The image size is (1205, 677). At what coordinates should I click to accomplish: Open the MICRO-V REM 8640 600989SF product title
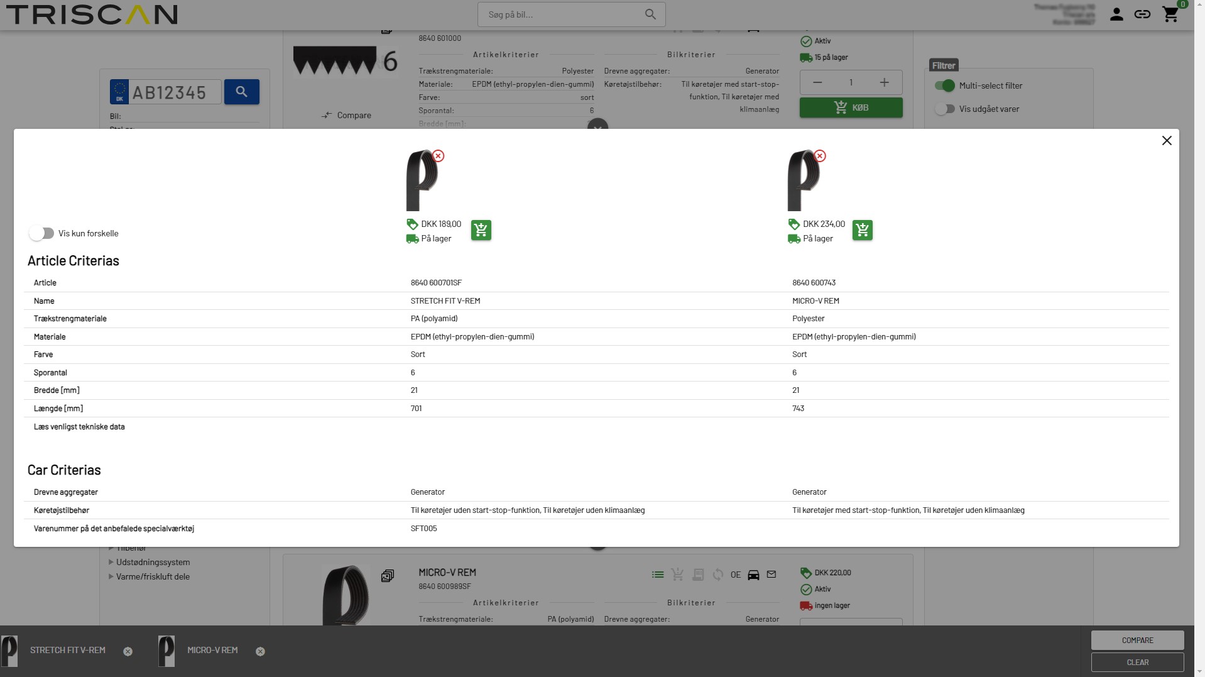point(447,572)
